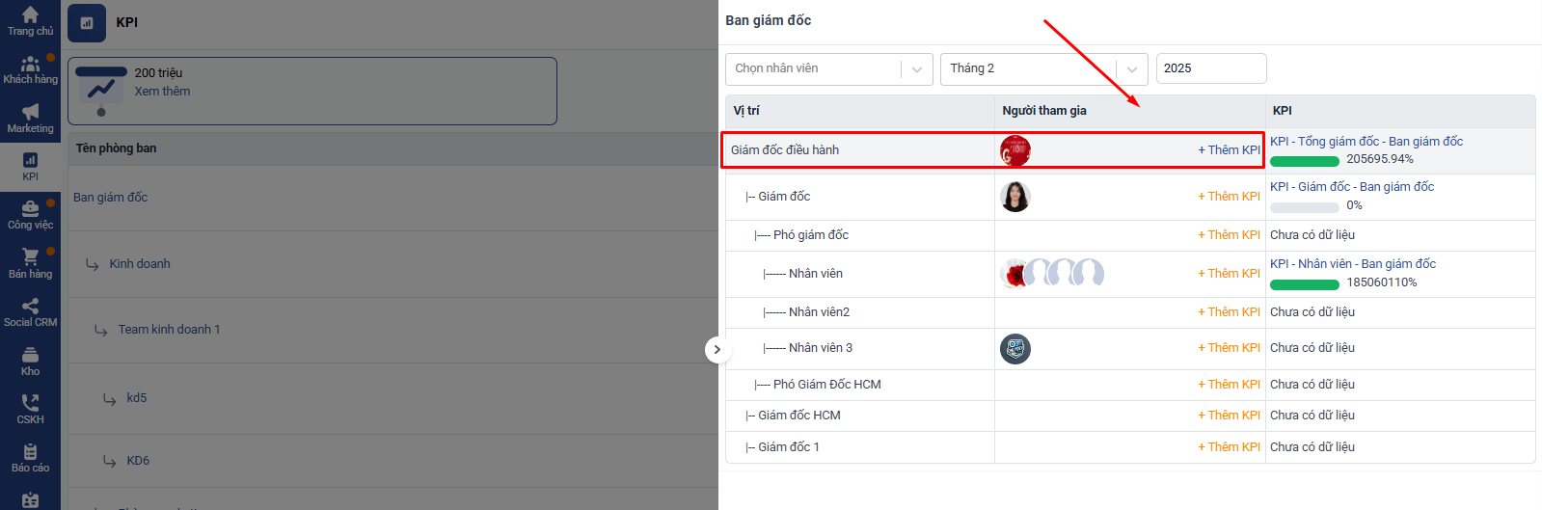This screenshot has width=1542, height=510.
Task: Open the Tháng 2 month dropdown
Action: [x=1043, y=68]
